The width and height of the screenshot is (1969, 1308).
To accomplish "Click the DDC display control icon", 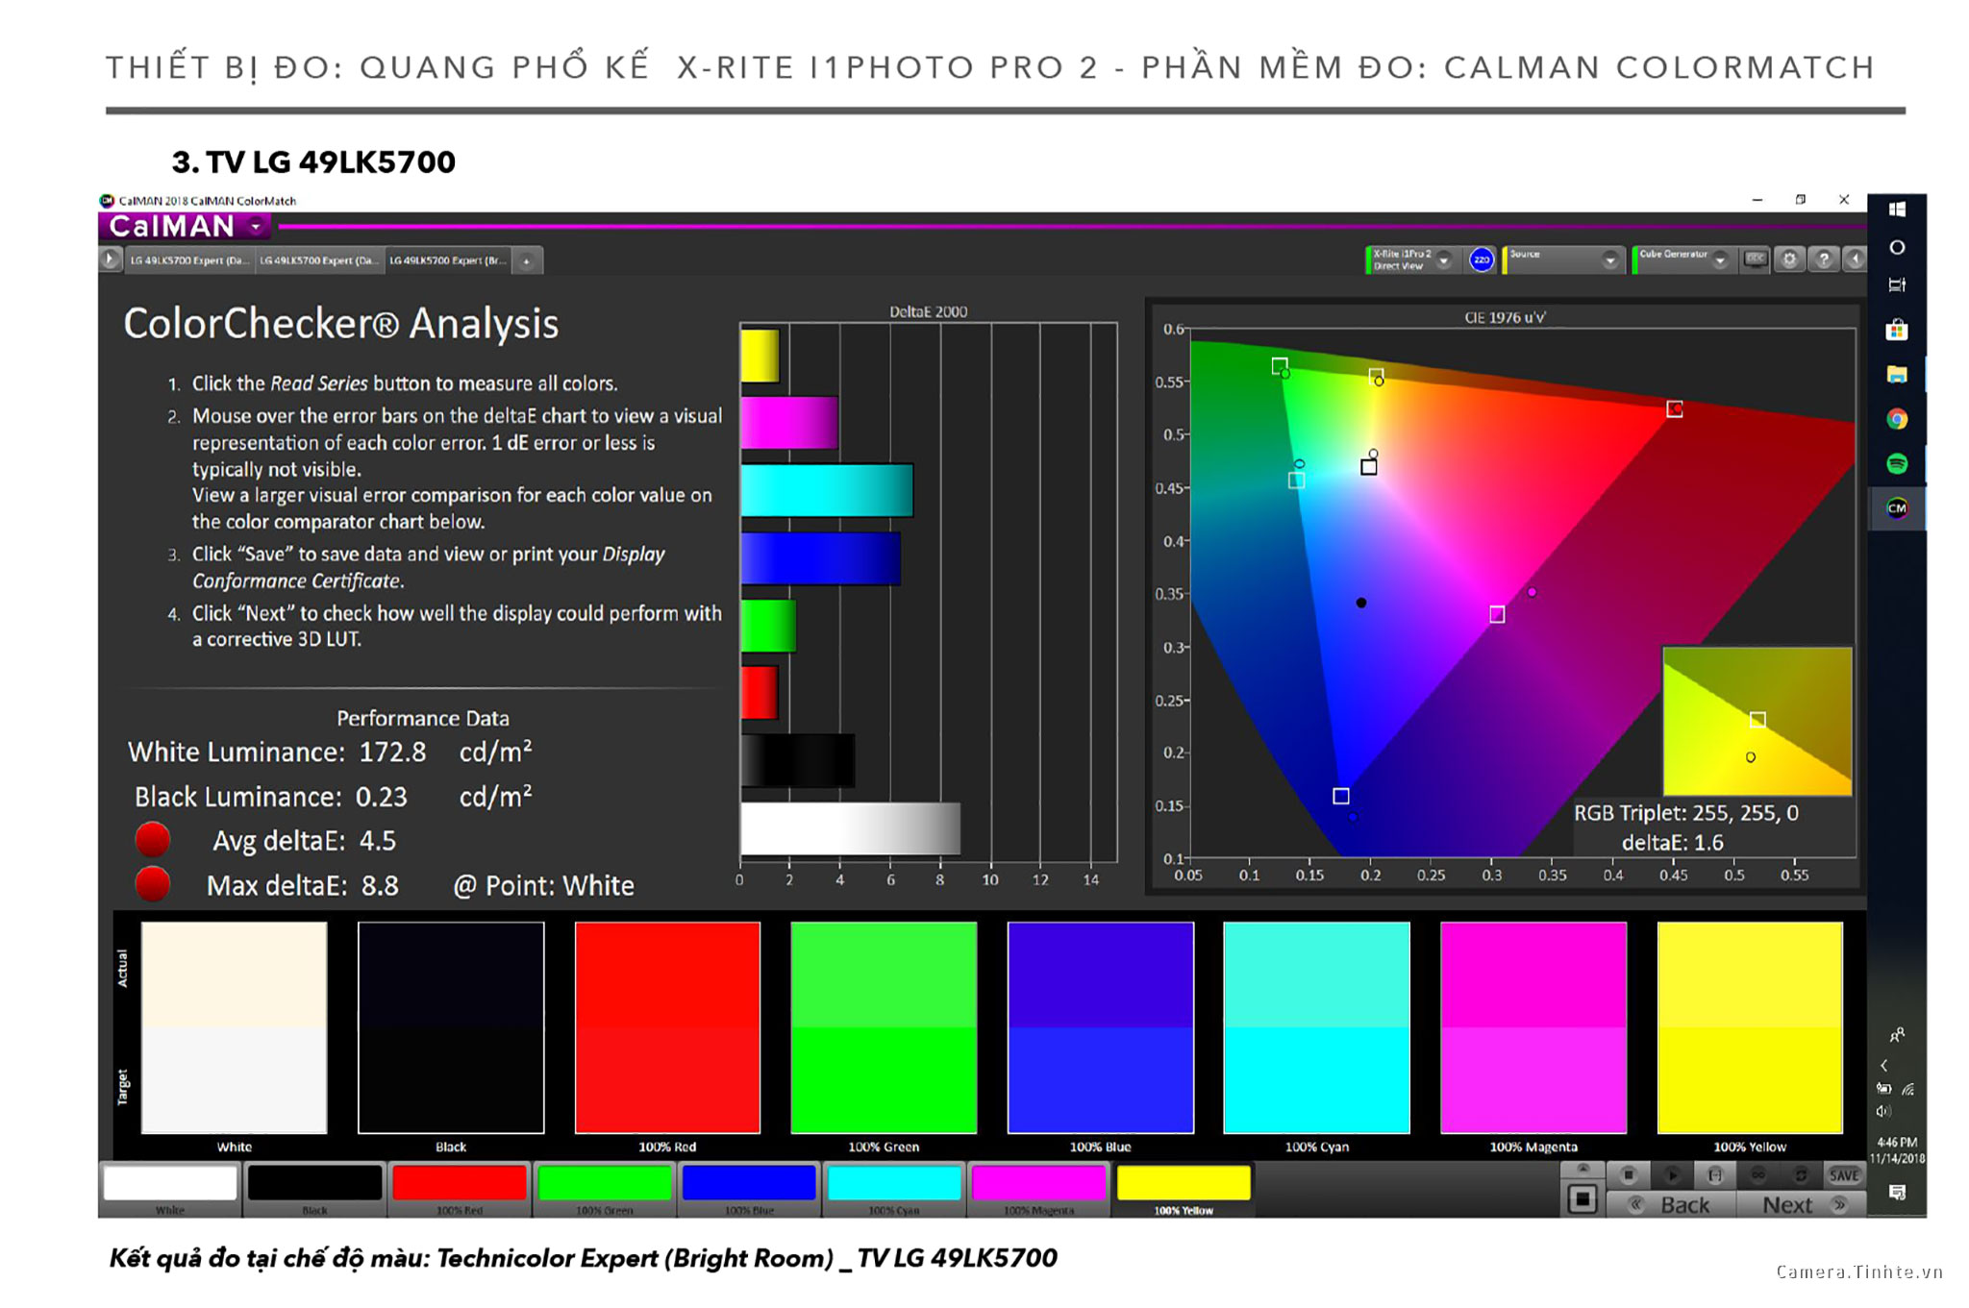I will 1756,259.
